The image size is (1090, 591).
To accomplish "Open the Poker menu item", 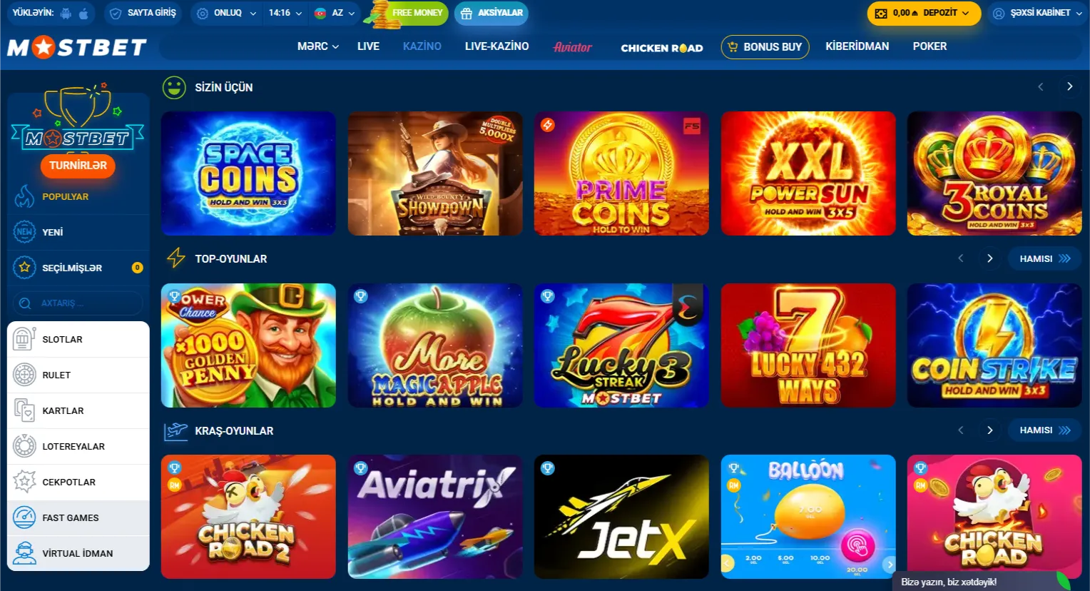I will point(929,46).
